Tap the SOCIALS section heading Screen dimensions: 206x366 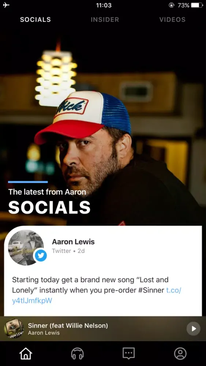coord(49,207)
